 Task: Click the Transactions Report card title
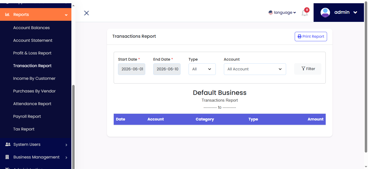point(134,36)
